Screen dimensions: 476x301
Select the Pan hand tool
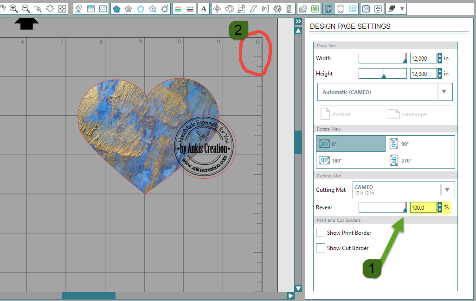pos(3,8)
